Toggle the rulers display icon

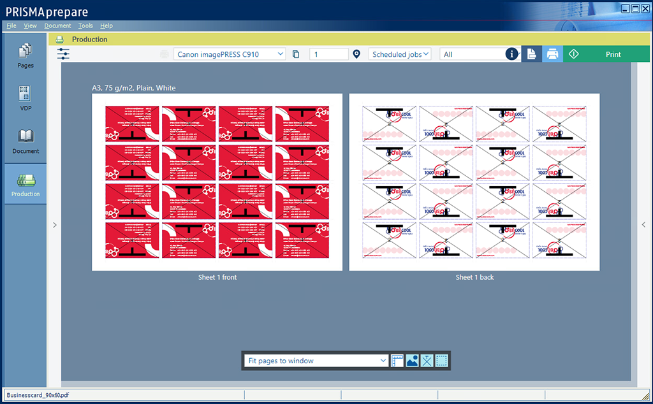point(397,361)
